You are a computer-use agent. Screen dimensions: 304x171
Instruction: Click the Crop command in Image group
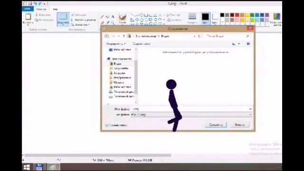(79, 15)
